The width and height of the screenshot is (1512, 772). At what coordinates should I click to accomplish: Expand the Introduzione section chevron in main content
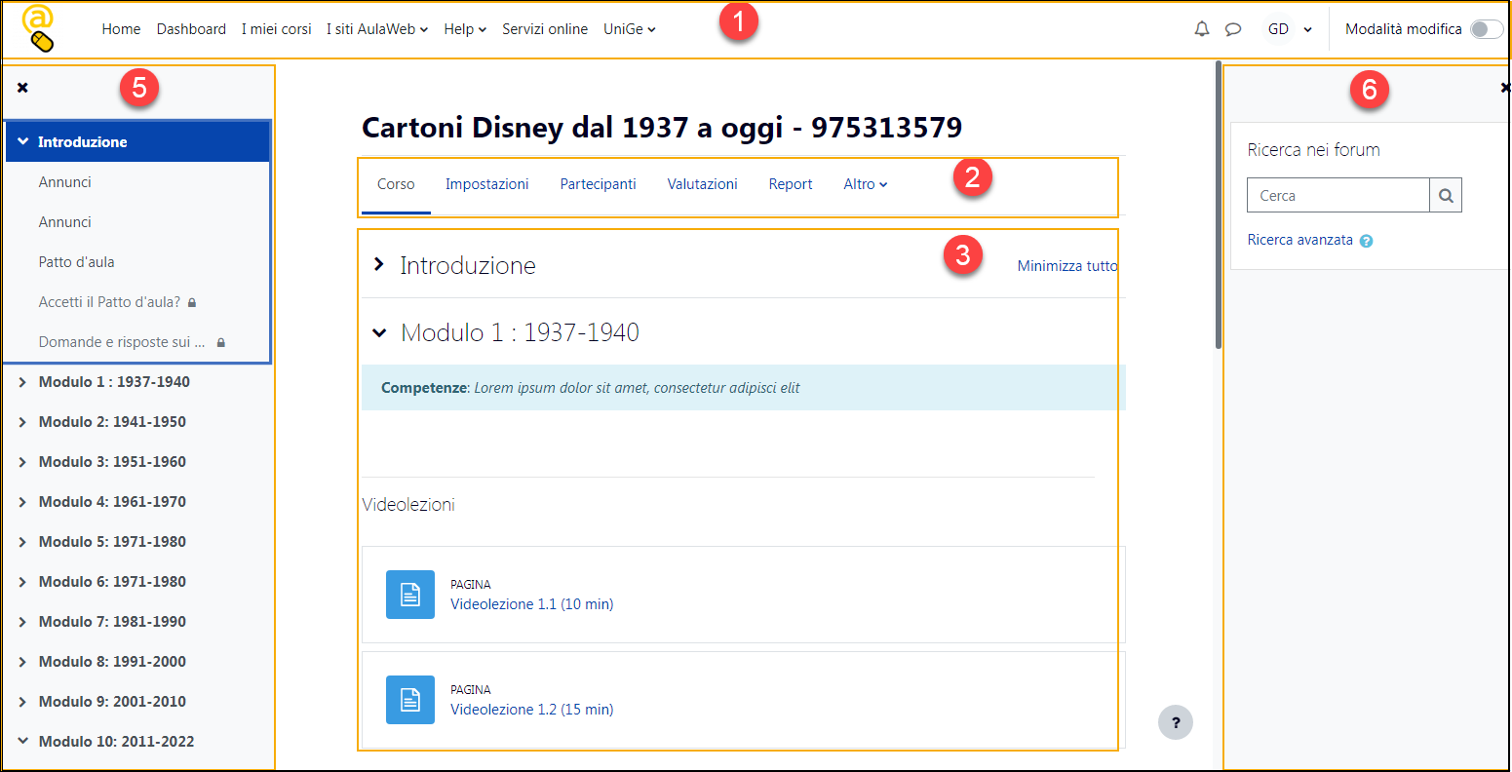point(379,264)
